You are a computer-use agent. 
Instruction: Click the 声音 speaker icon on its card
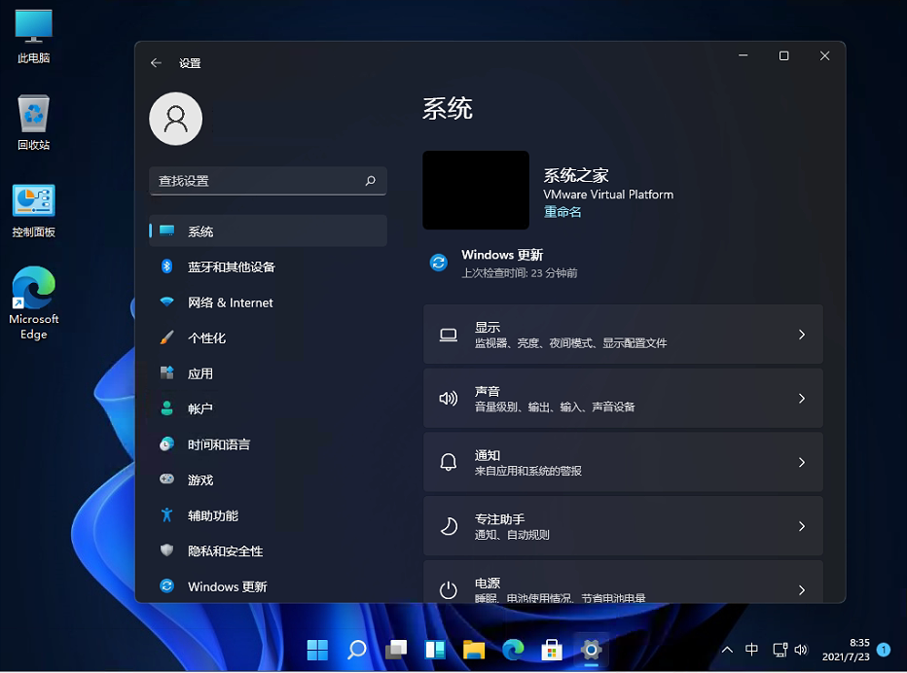[x=448, y=398]
